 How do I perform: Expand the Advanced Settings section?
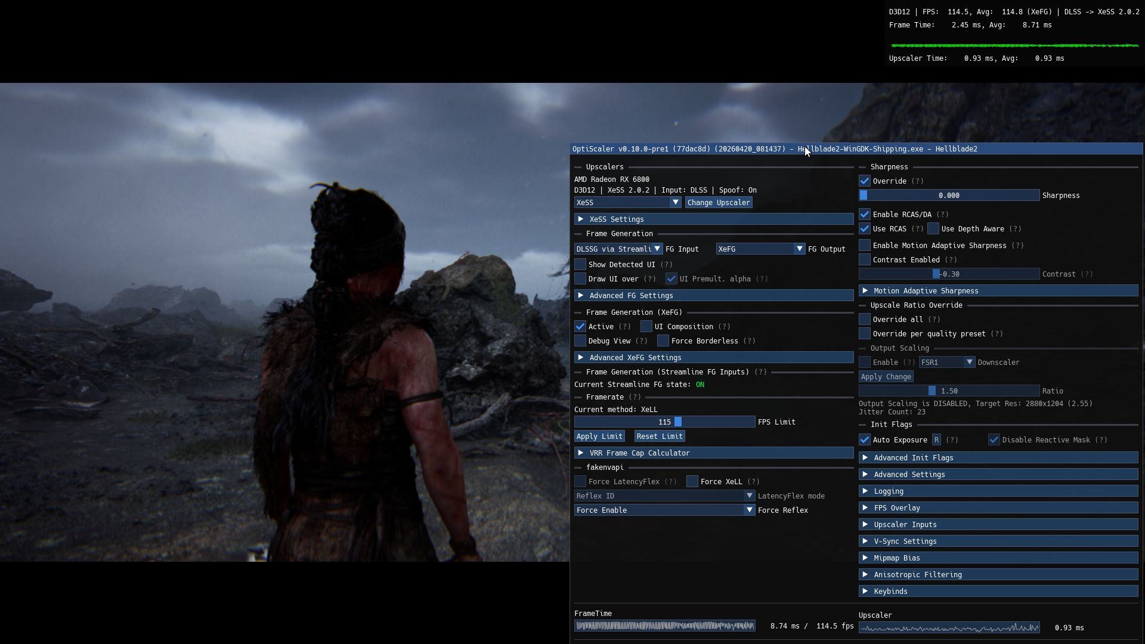998,475
